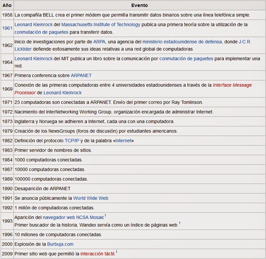Click the 1990 year cell
This screenshot has height=259, width=266.
point(7,189)
